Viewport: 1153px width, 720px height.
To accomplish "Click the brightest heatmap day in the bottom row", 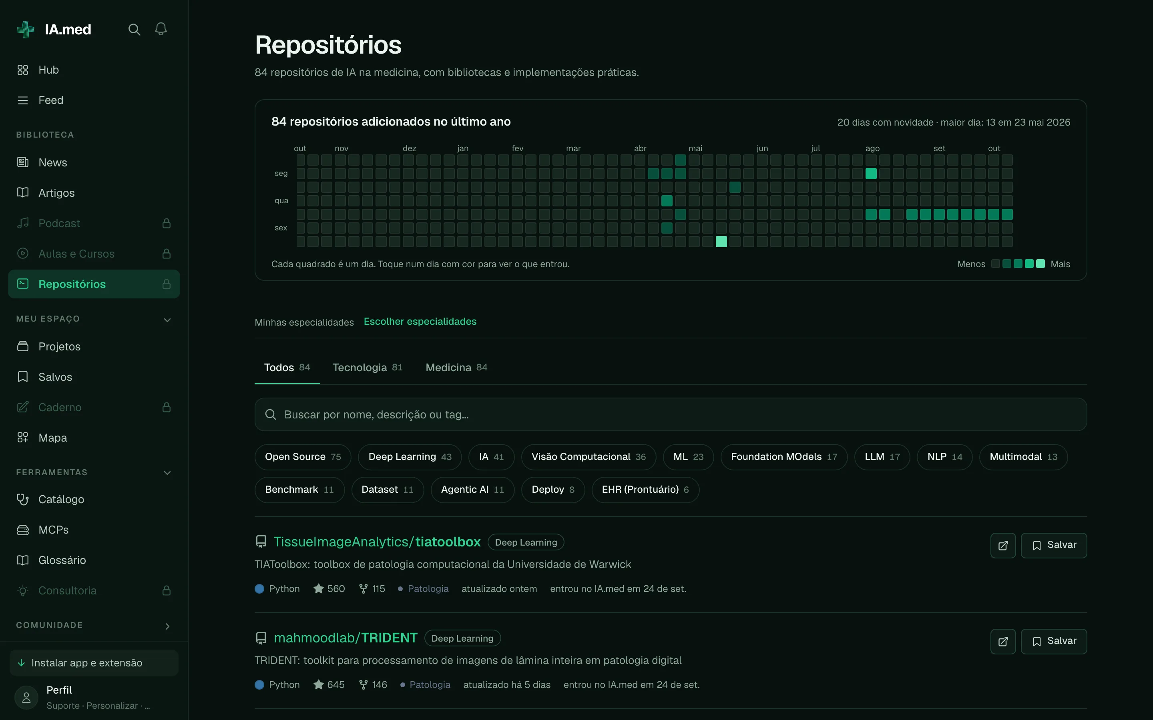I will (721, 242).
